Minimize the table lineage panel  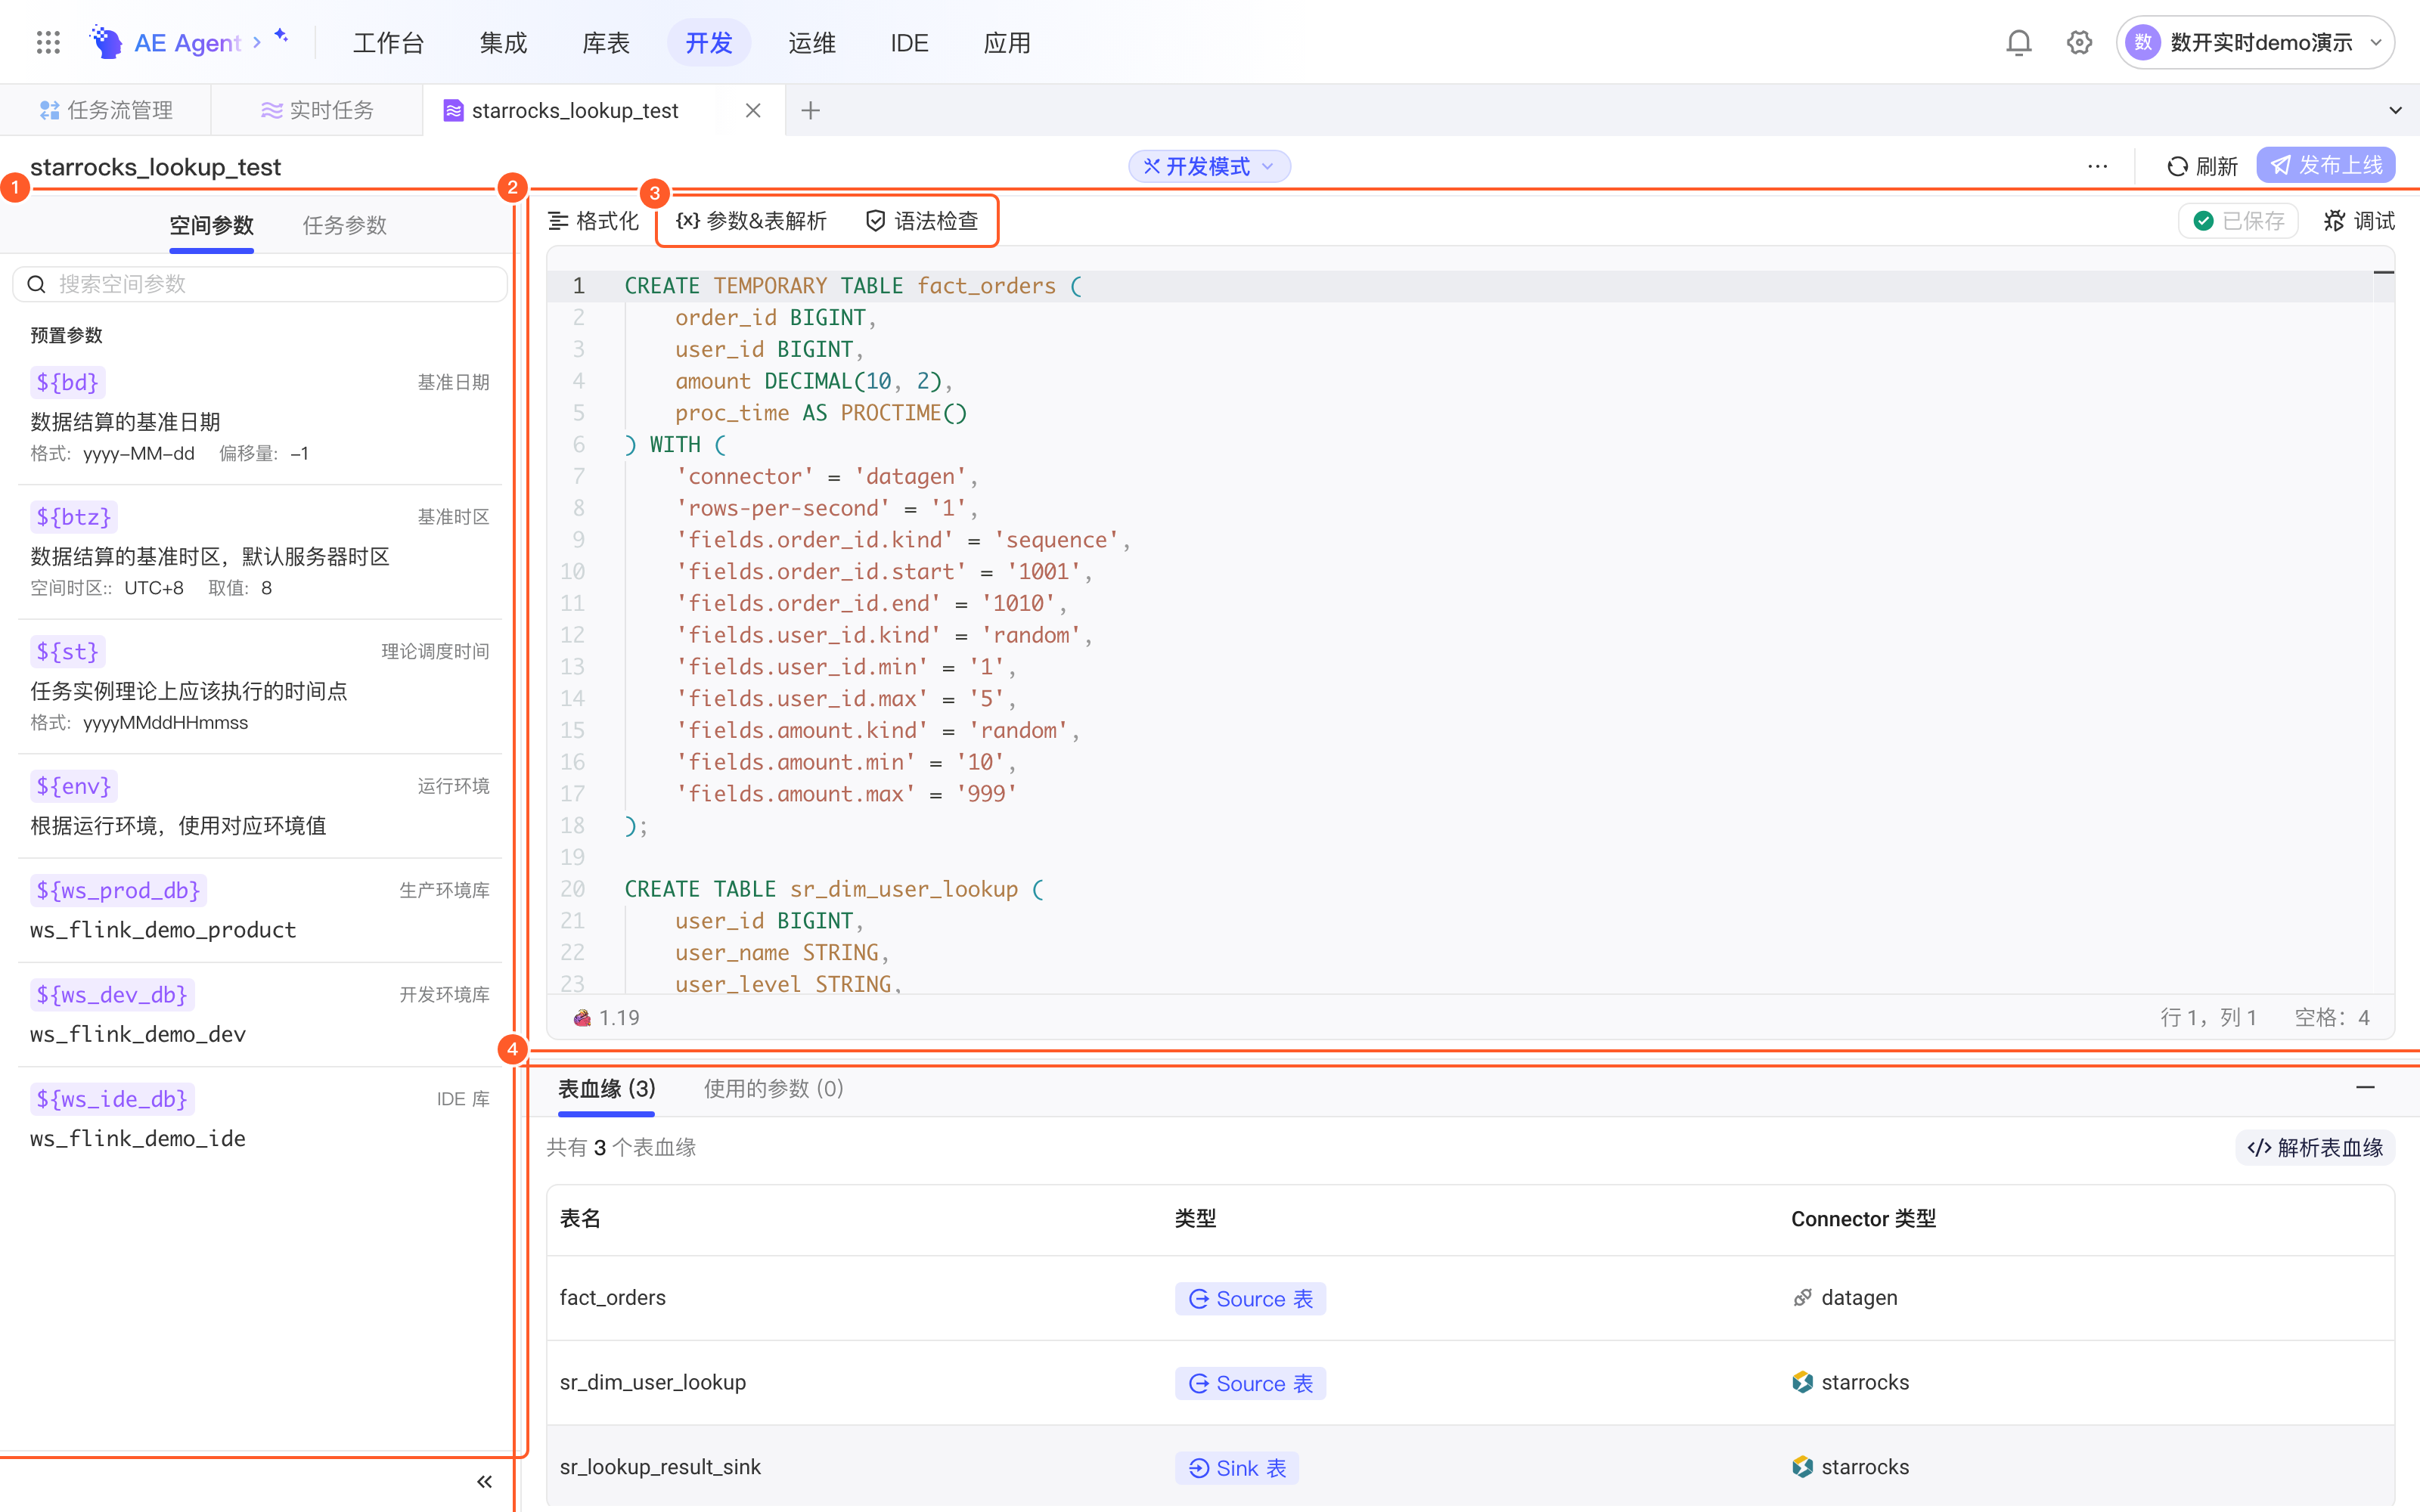click(x=2365, y=1087)
